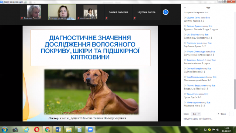Click sender name Шустик Karina in chat

tap(193, 18)
